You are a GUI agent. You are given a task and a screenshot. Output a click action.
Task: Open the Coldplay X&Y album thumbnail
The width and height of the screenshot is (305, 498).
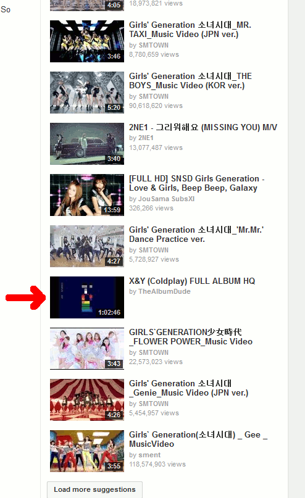[x=86, y=297]
